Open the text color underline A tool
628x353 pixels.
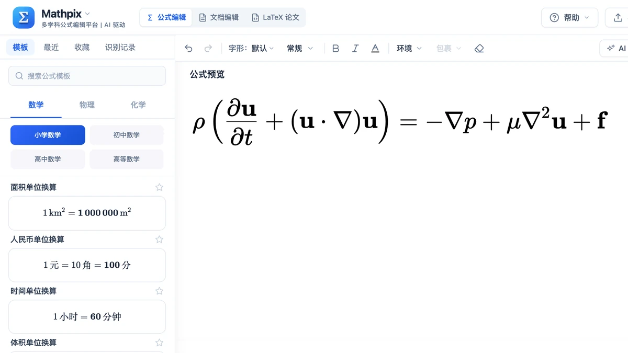[375, 48]
